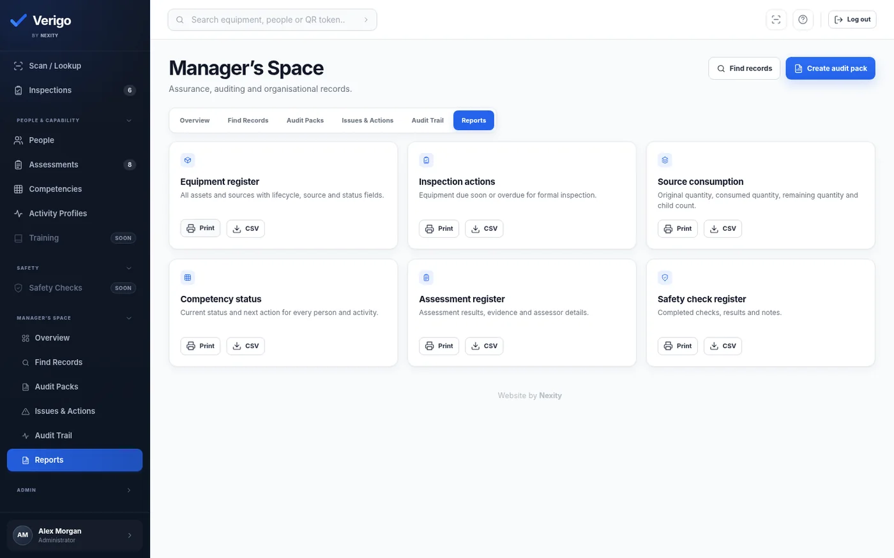
Task: Go to People in sidebar
Action: (75, 140)
